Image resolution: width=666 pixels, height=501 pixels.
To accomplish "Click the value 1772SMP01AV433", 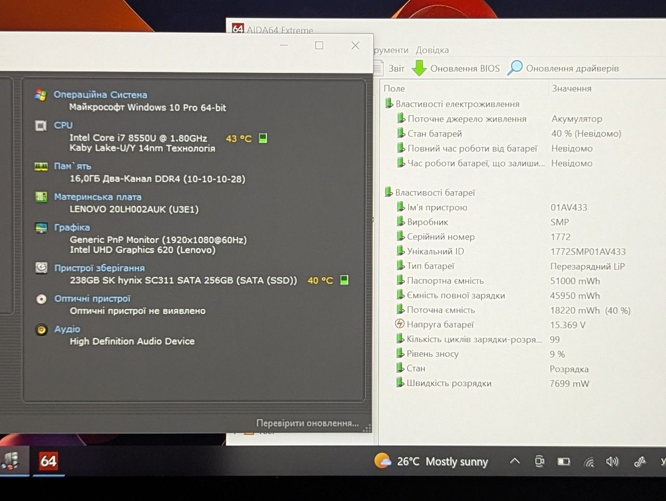I will (588, 251).
